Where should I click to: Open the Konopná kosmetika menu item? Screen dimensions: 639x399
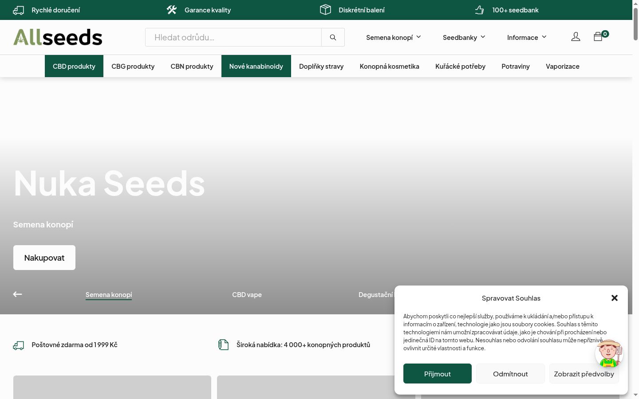click(x=390, y=66)
